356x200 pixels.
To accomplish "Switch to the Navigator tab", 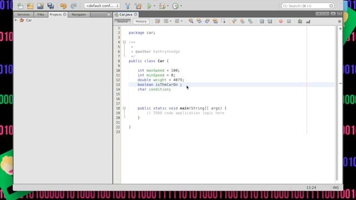I will point(79,14).
